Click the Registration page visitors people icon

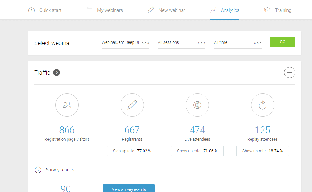point(67,105)
